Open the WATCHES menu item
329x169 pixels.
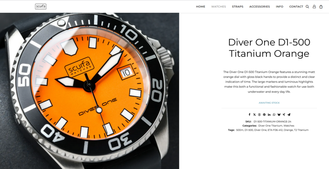pyautogui.click(x=218, y=7)
